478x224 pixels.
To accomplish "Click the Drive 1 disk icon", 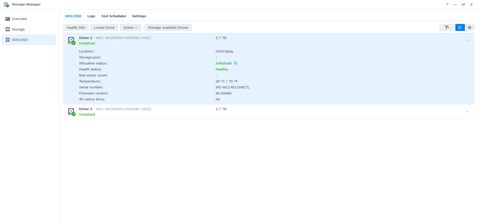I will tap(71, 40).
